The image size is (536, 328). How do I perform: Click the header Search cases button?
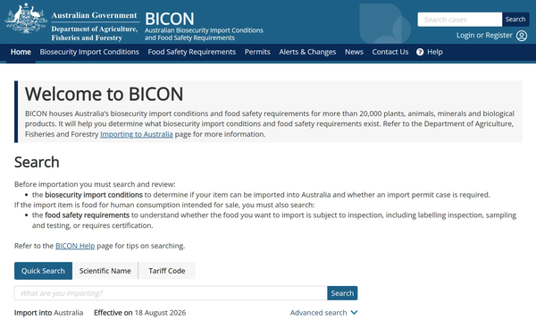coord(515,19)
